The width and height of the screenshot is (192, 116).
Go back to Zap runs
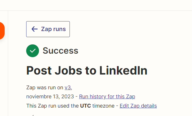click(48, 29)
